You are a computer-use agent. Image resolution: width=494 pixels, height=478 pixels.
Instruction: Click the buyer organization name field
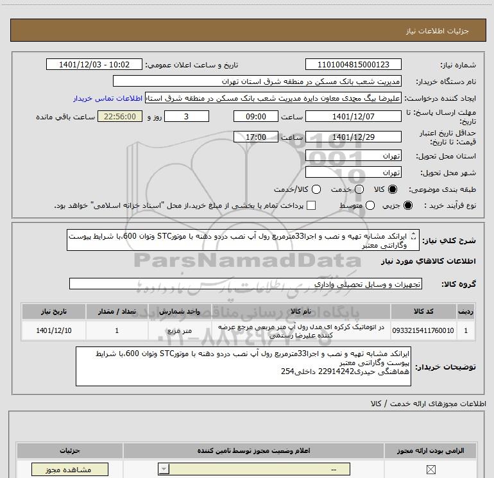pos(257,81)
